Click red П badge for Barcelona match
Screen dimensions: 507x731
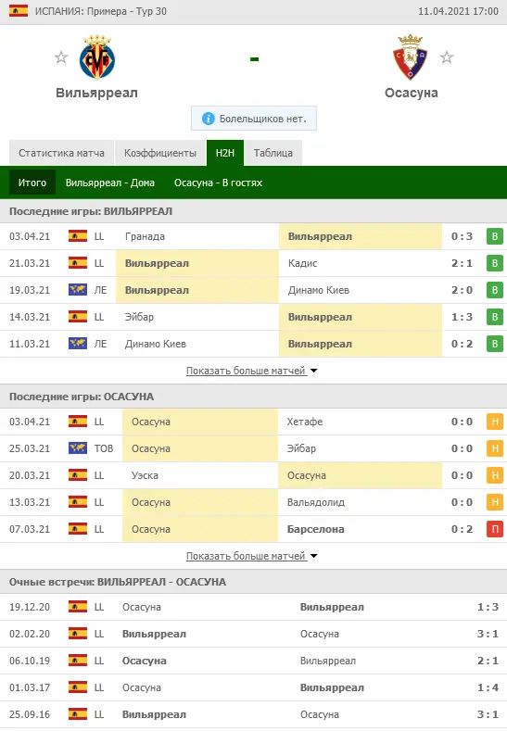(495, 529)
